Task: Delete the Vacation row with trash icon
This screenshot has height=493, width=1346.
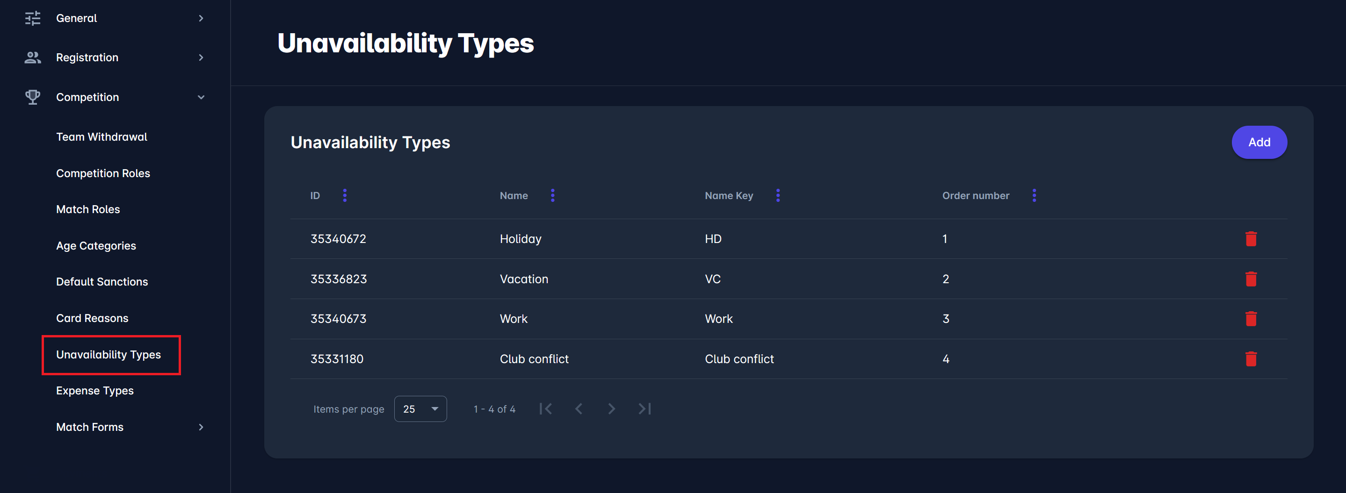Action: (x=1251, y=279)
